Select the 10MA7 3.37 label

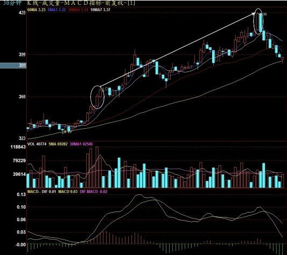click(x=100, y=10)
